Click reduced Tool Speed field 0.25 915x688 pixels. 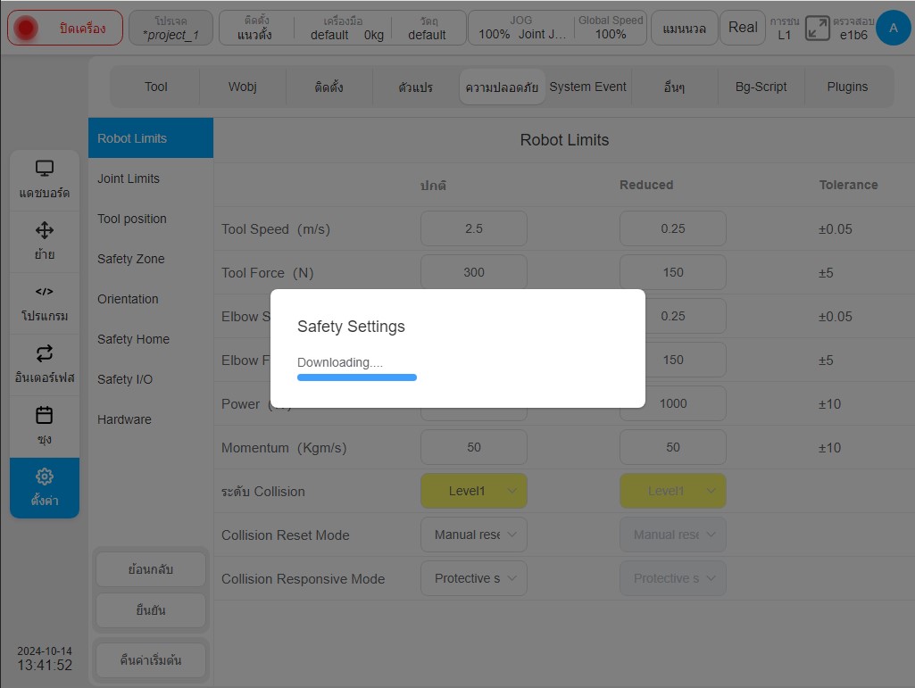(x=673, y=228)
